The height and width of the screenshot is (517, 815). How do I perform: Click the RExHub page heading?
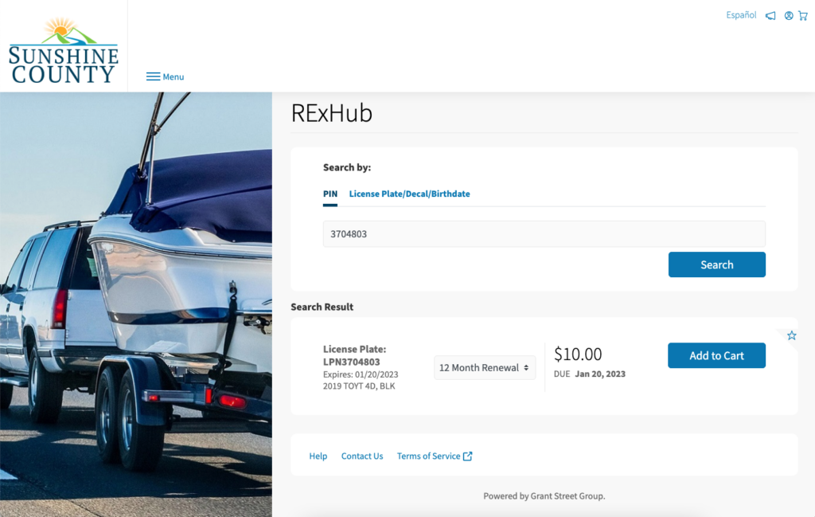click(x=332, y=114)
